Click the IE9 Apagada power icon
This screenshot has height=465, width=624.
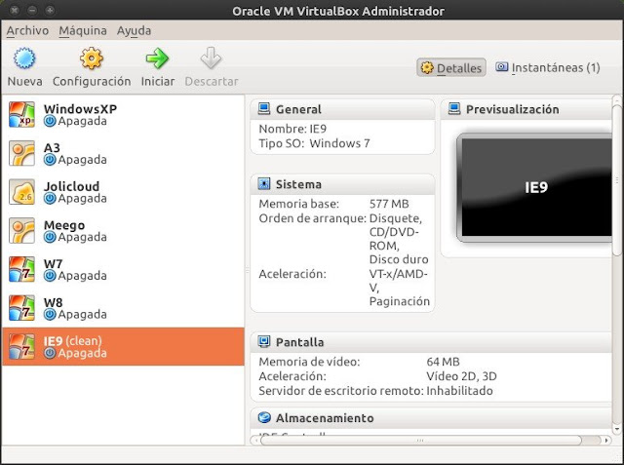pos(50,353)
